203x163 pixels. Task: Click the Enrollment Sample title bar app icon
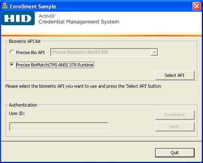[x=5, y=6]
